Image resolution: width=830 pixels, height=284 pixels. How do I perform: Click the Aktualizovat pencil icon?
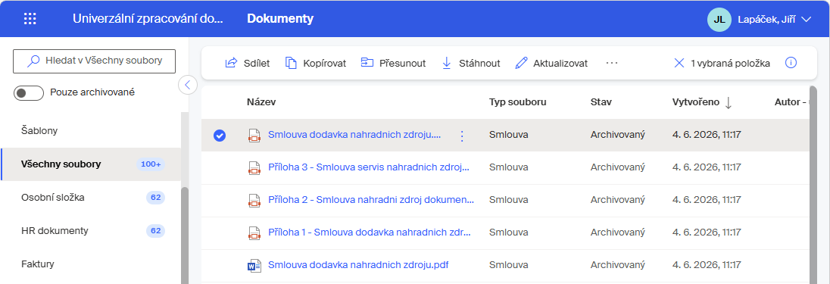coord(521,63)
